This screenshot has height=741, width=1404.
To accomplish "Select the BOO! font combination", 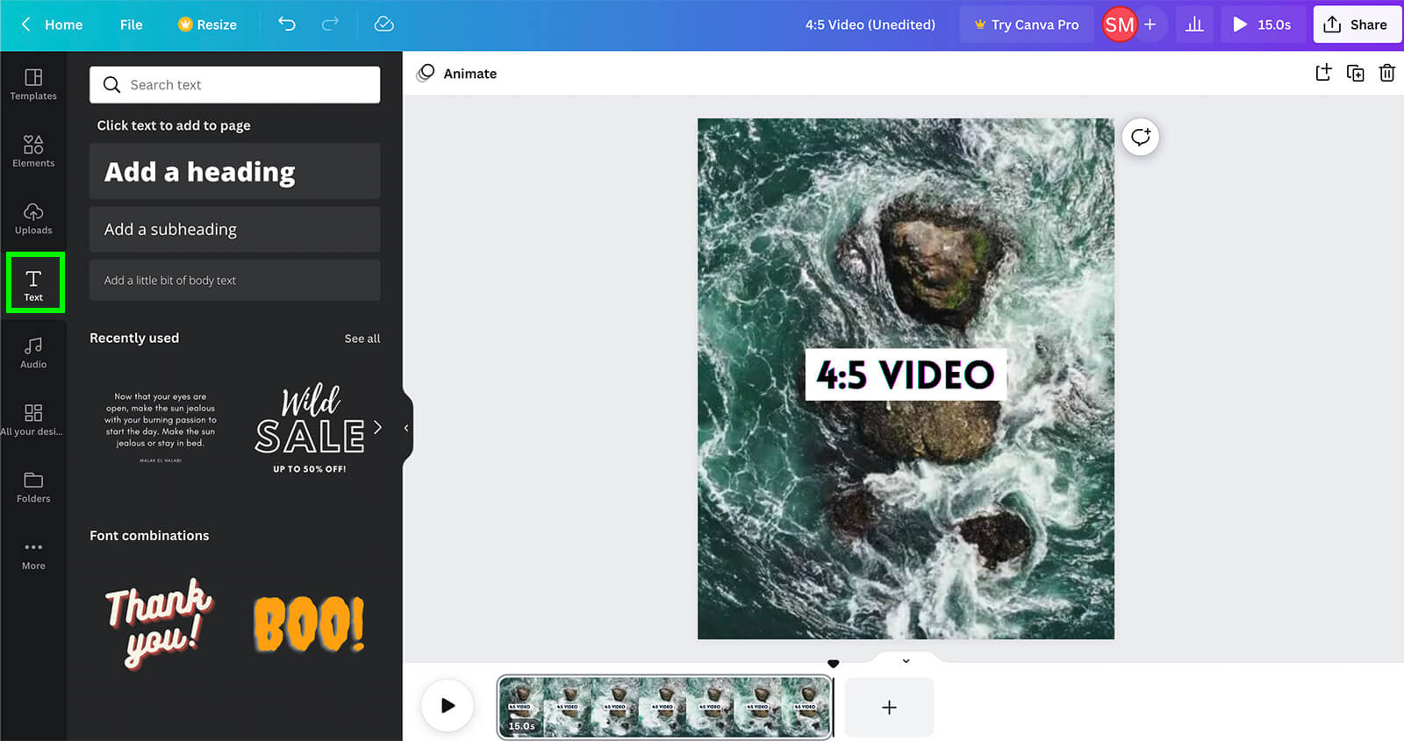I will (309, 623).
